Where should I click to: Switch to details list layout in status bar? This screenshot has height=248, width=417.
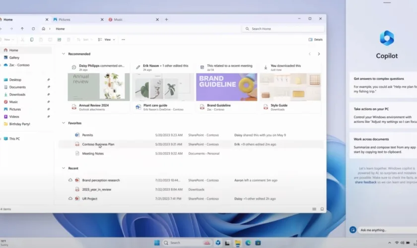tap(314, 209)
